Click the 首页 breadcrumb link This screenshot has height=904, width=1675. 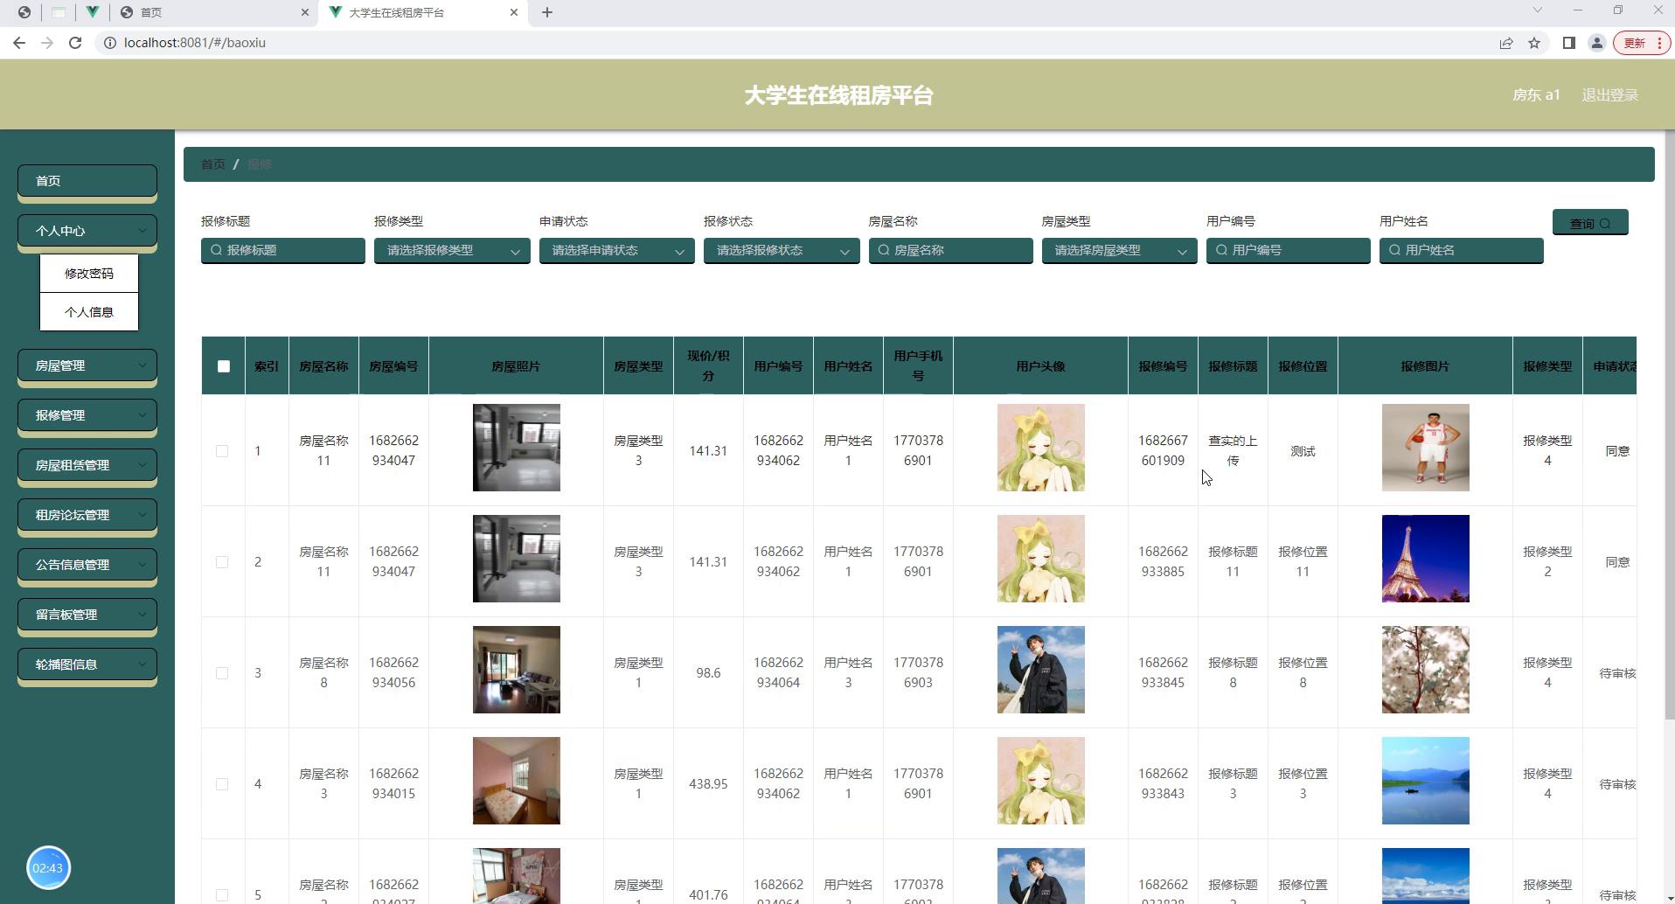(212, 164)
